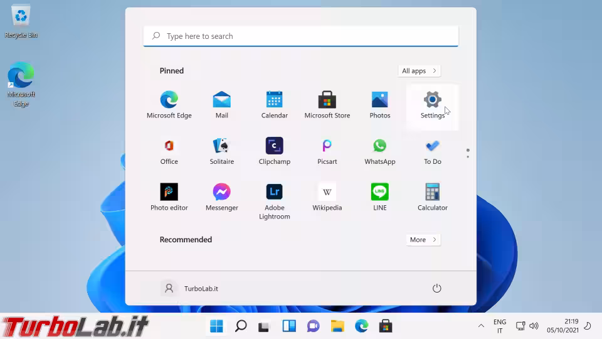Launch Messenger
Screen dimensions: 602x339
click(221, 197)
